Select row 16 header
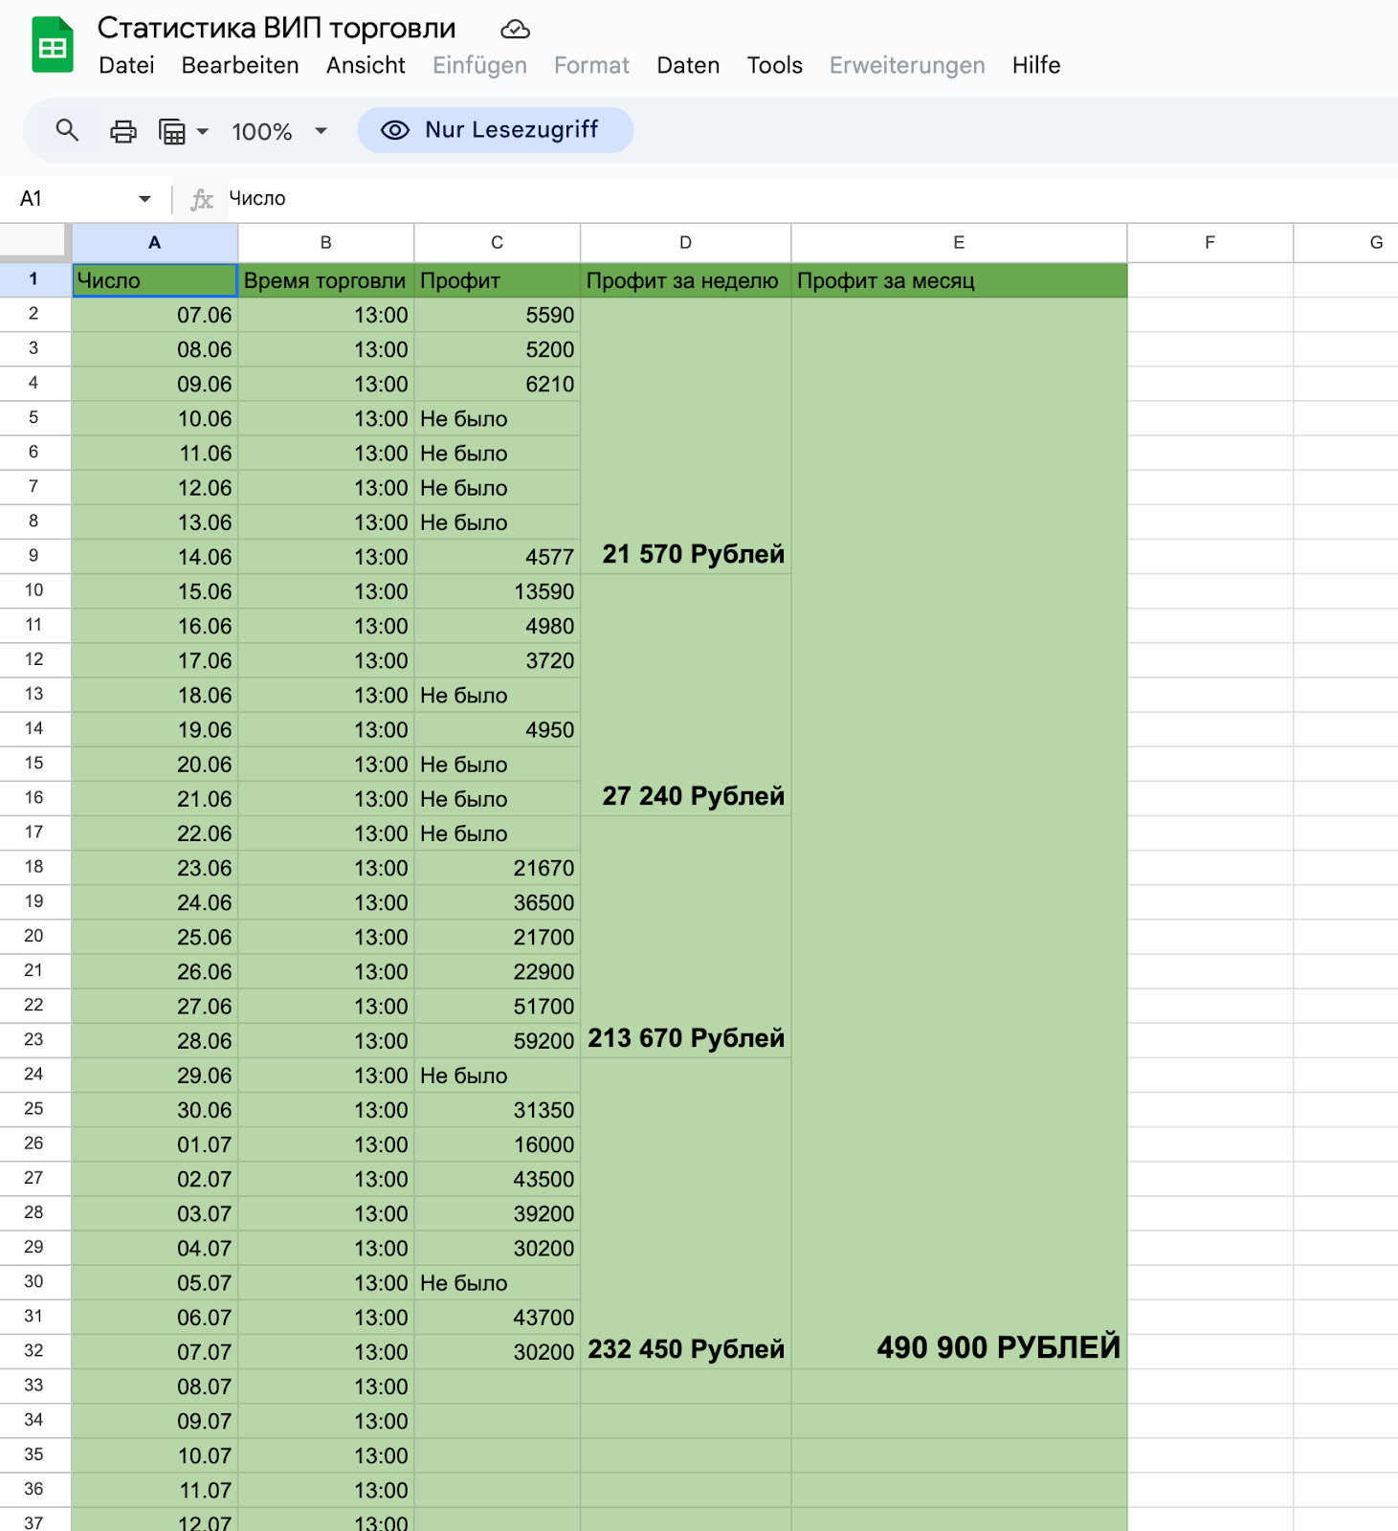This screenshot has height=1531, width=1398. (34, 798)
